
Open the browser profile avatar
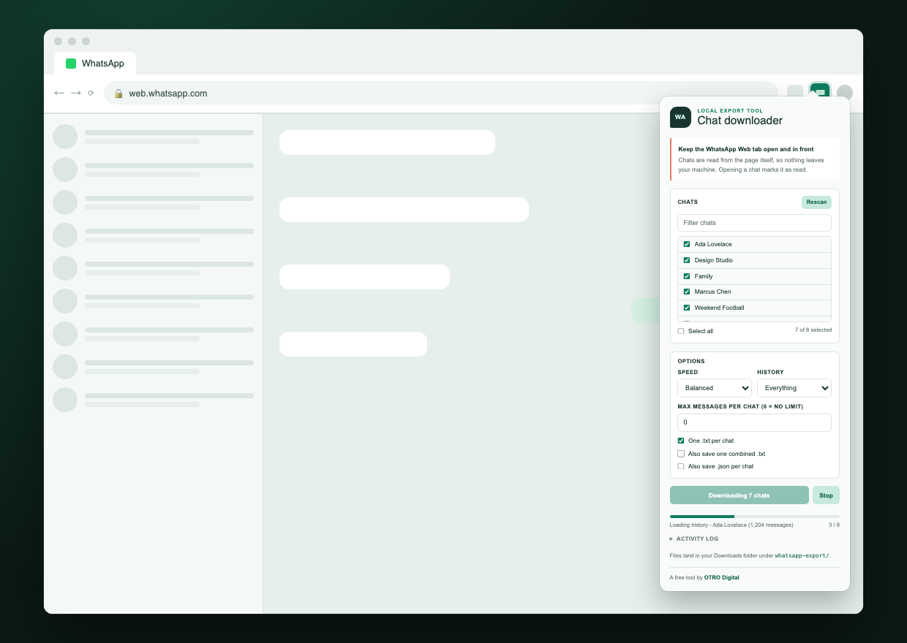click(x=845, y=93)
